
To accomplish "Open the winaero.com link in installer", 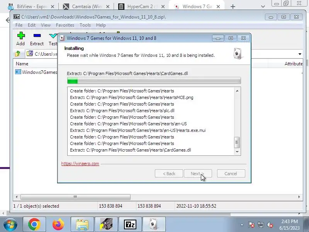I will point(80,164).
